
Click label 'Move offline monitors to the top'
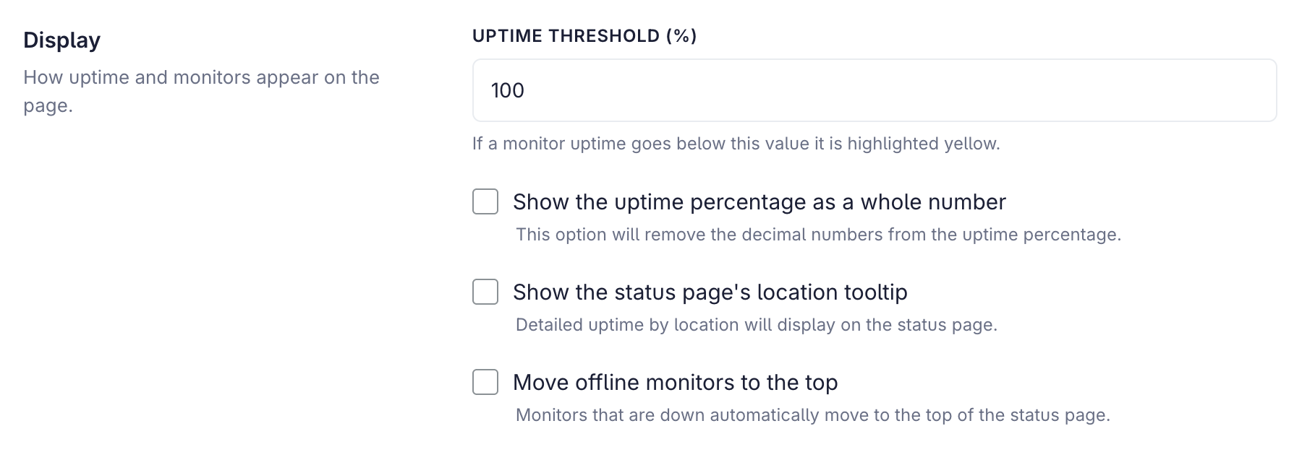(x=676, y=383)
